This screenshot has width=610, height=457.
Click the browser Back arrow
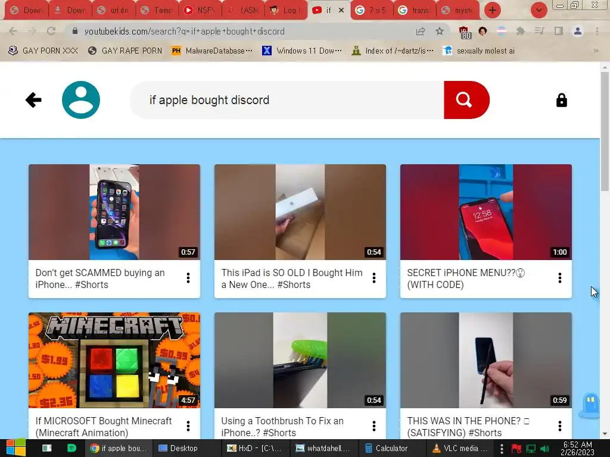(x=13, y=31)
